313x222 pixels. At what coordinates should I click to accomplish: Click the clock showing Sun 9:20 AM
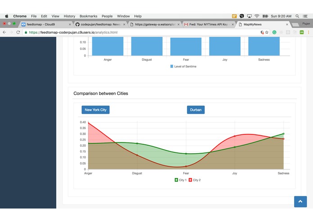[x=281, y=16]
